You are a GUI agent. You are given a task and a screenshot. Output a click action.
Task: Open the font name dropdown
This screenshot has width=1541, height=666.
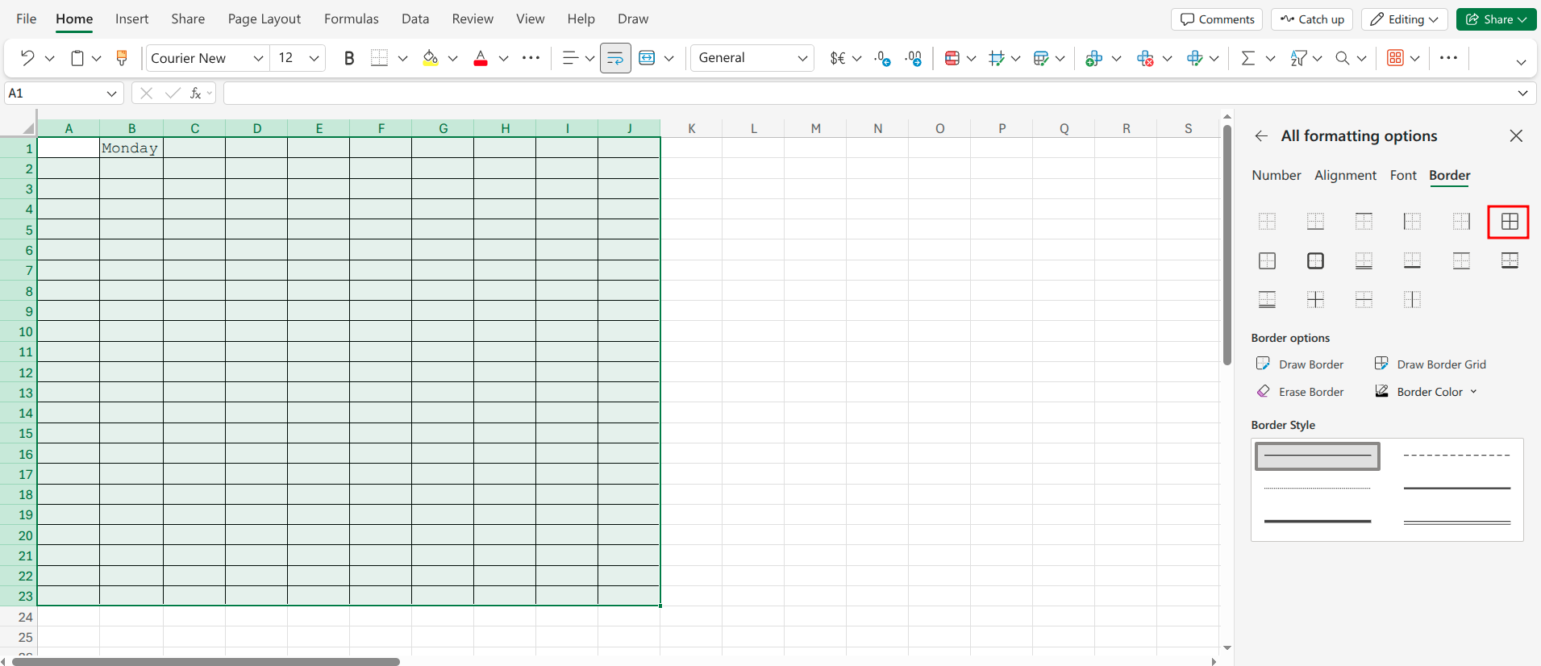click(258, 58)
